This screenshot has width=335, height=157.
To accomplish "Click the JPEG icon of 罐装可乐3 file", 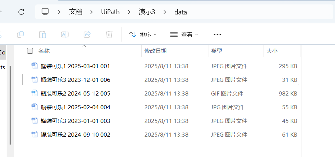I will [x=35, y=120].
